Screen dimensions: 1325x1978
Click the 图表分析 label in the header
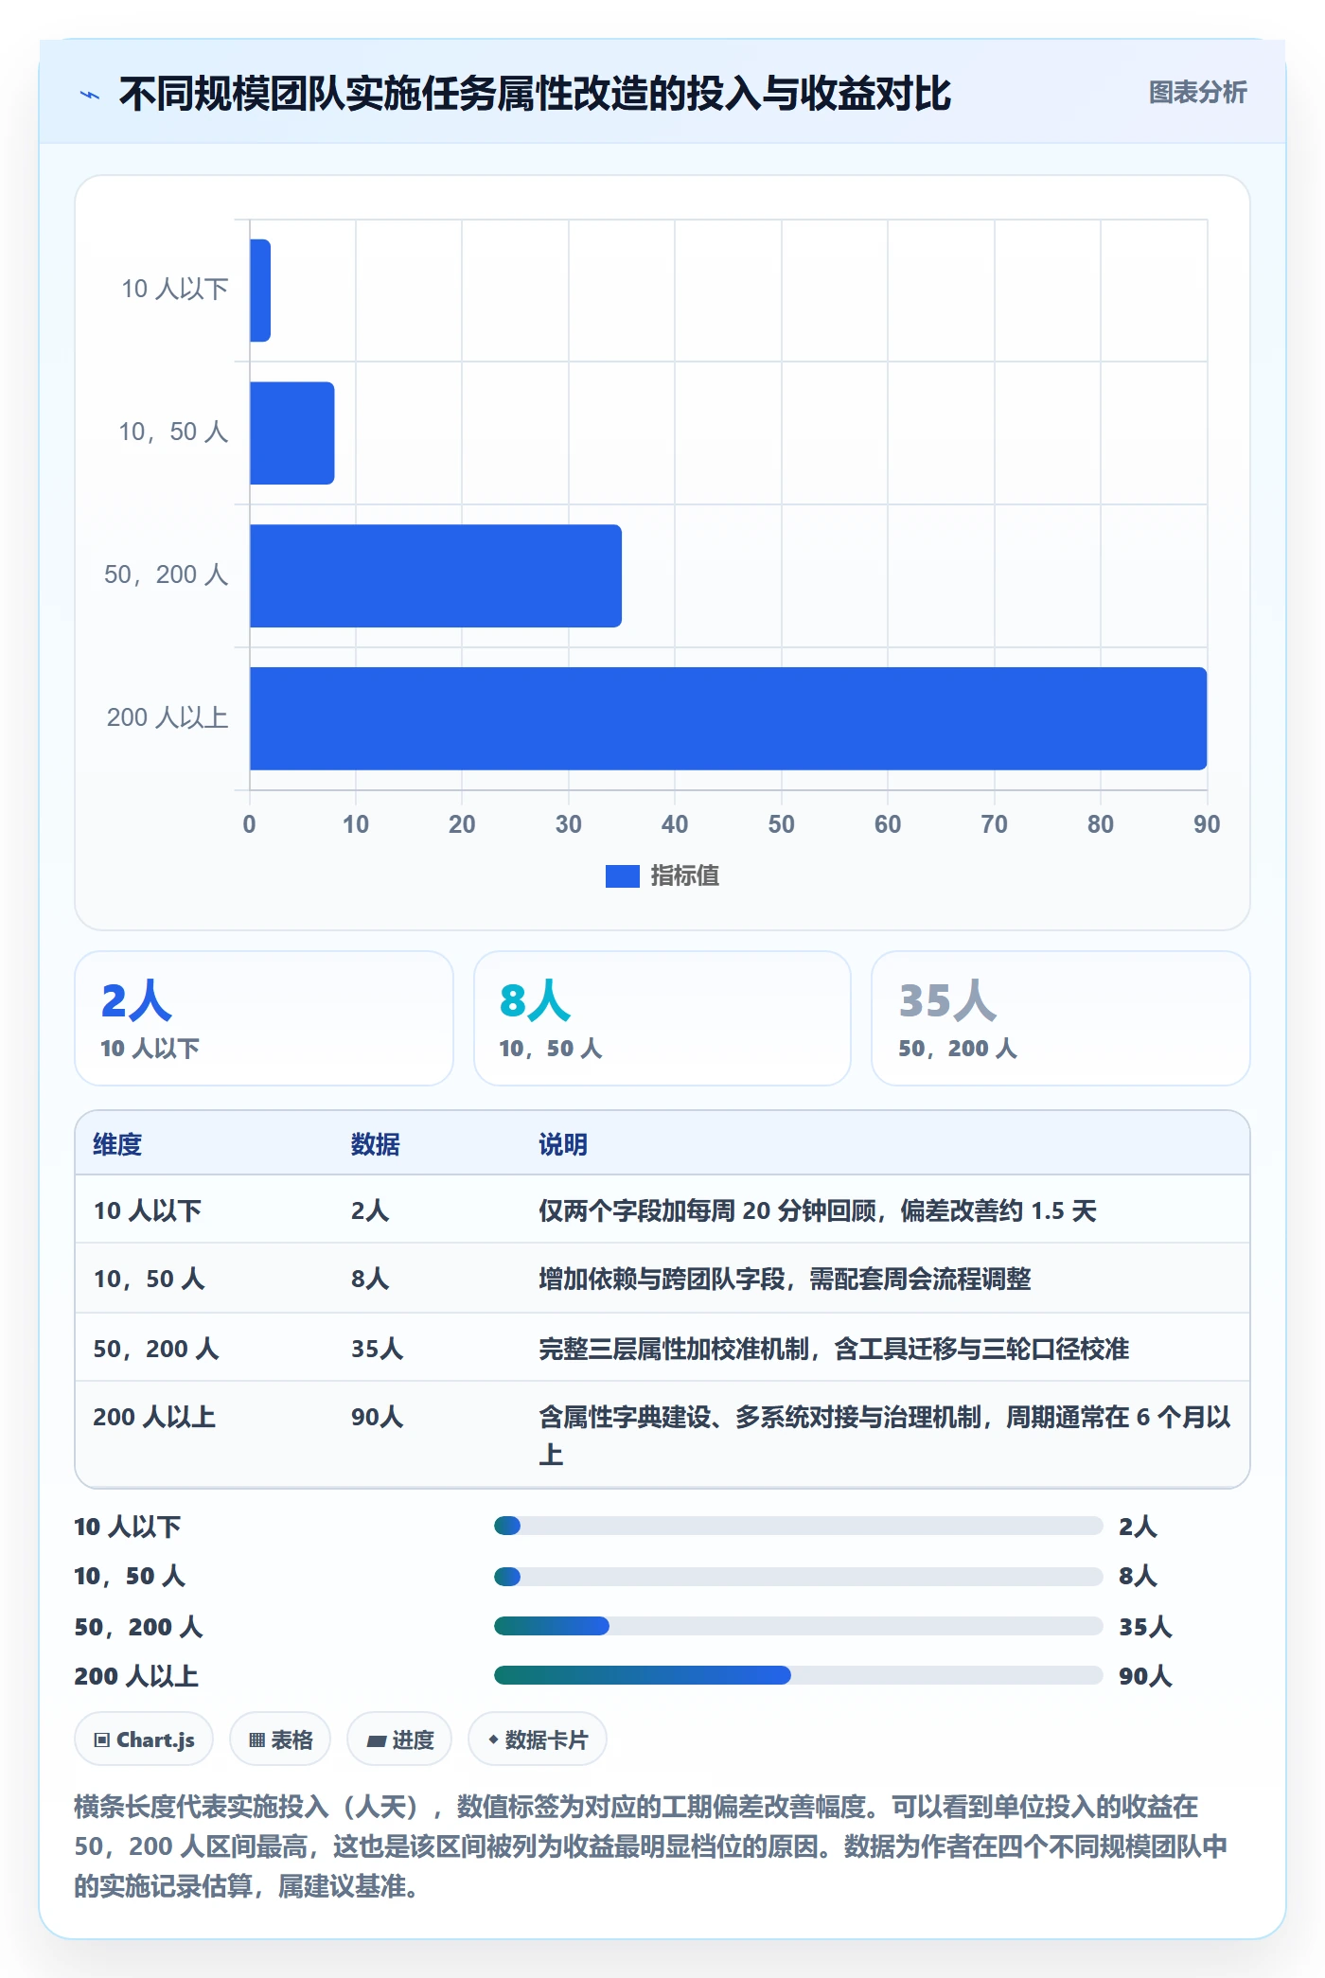1197,93
